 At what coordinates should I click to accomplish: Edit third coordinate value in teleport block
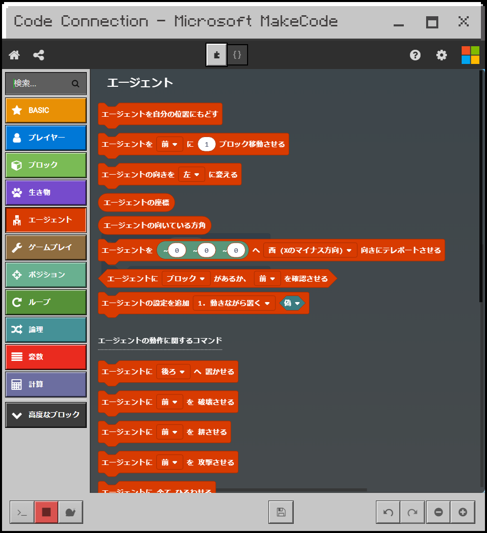(x=236, y=251)
